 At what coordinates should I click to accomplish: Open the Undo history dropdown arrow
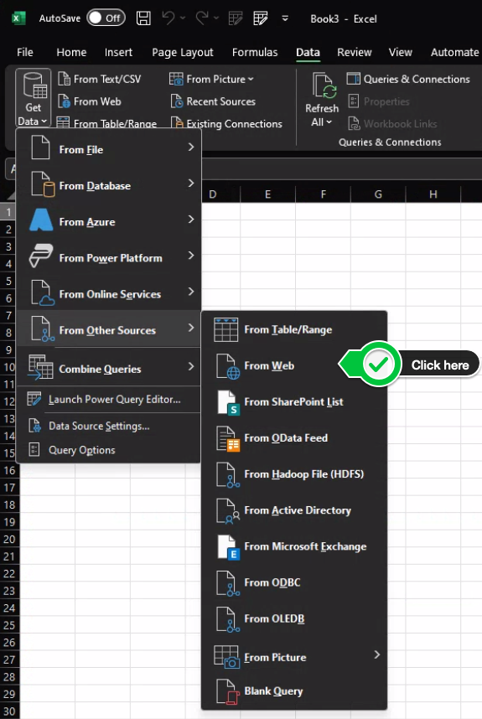point(183,18)
